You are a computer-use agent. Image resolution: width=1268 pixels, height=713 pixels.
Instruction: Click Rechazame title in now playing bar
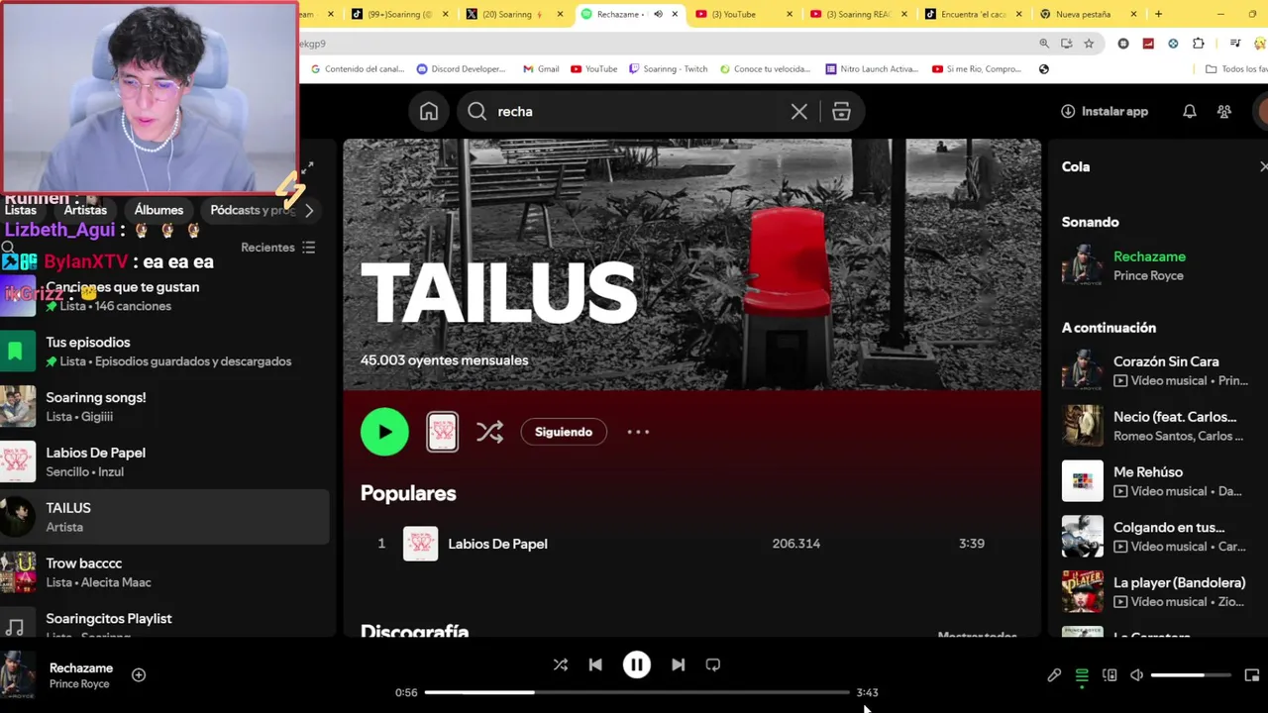click(81, 668)
